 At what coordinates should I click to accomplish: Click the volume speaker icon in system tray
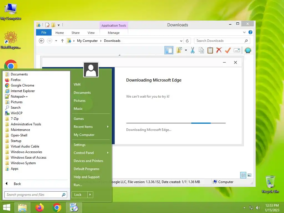point(258,208)
